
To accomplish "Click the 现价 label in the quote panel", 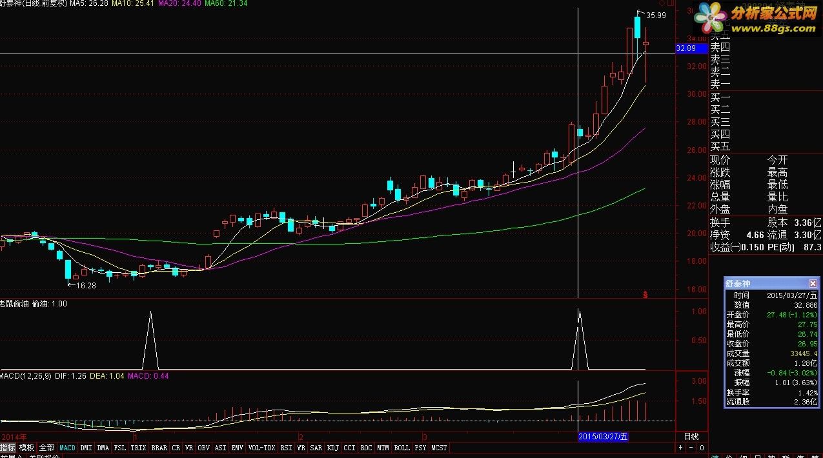I will click(720, 160).
